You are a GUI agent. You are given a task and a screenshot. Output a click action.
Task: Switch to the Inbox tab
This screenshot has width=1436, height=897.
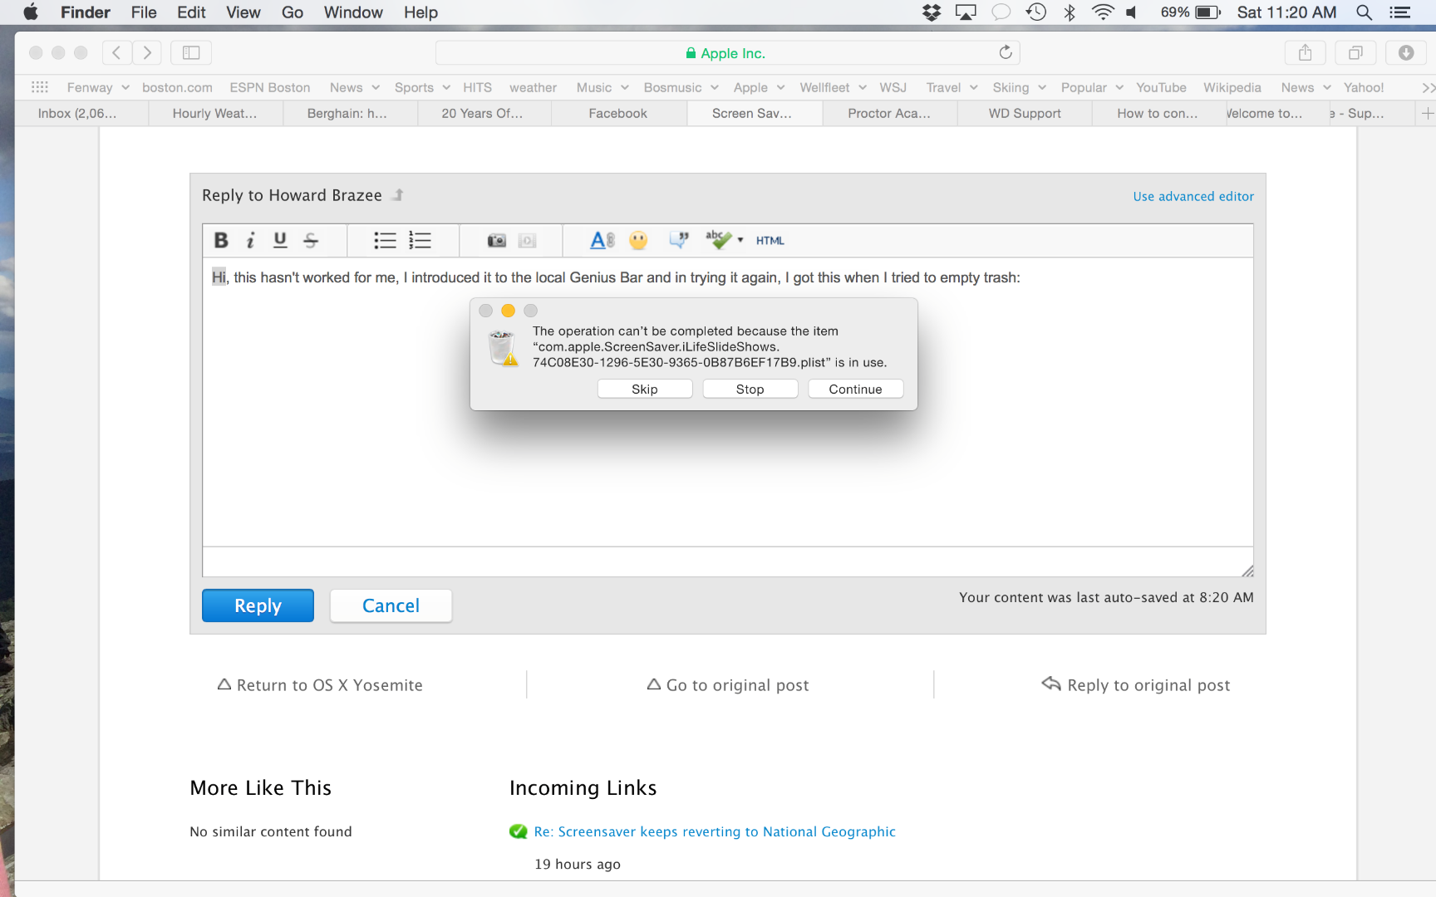[81, 113]
